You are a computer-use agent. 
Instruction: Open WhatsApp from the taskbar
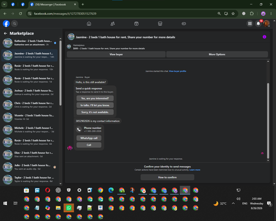tap(68, 208)
